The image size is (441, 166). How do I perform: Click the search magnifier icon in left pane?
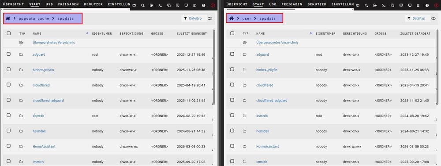point(143,5)
